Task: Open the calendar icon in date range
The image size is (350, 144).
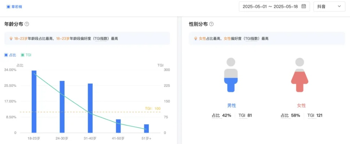Action: pyautogui.click(x=303, y=6)
